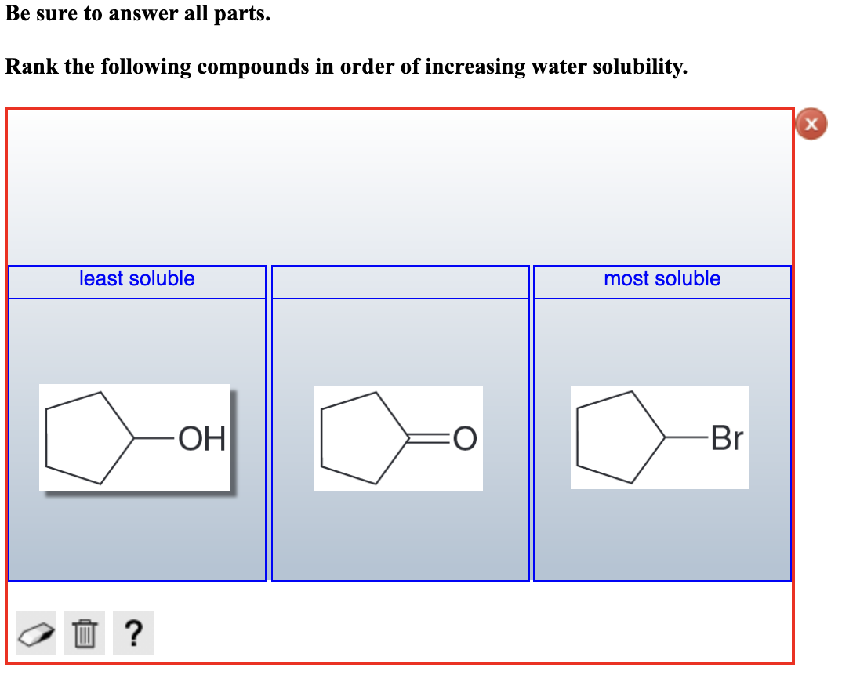Click the empty middle ranking slot
842x682 pixels.
(401, 439)
